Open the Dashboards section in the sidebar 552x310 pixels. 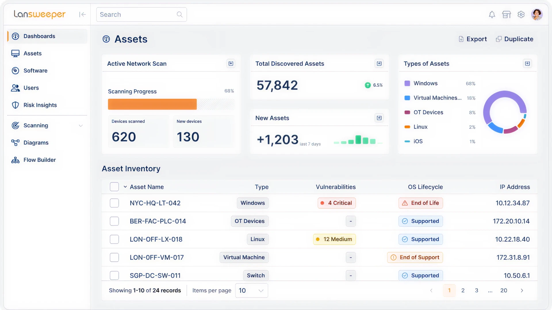(39, 36)
